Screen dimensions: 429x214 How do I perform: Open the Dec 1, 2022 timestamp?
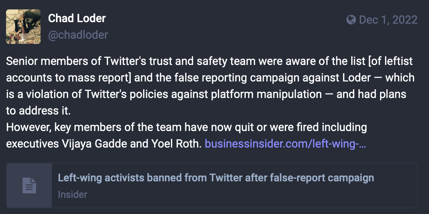point(388,20)
